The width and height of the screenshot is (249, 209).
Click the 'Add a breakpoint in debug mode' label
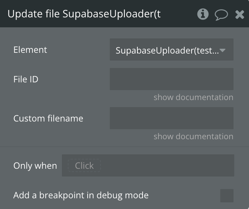81,195
